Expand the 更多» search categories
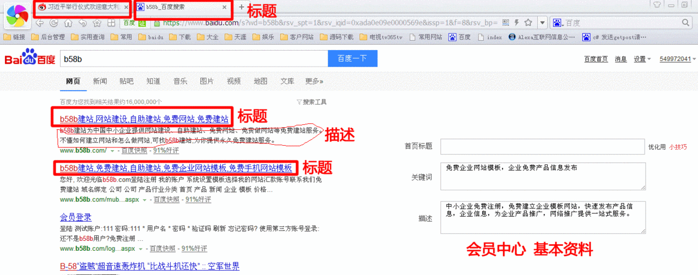 tap(314, 81)
